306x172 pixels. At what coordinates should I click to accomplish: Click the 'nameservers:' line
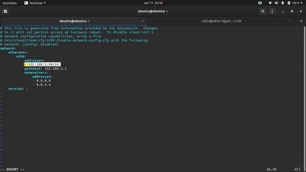pyautogui.click(x=36, y=73)
